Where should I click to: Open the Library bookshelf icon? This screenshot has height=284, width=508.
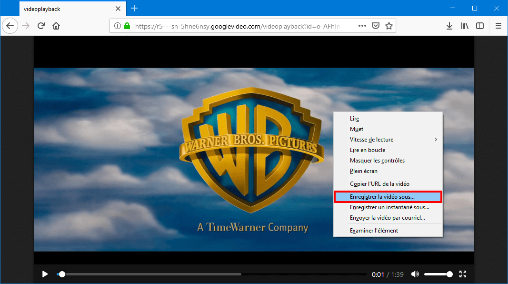[465, 26]
